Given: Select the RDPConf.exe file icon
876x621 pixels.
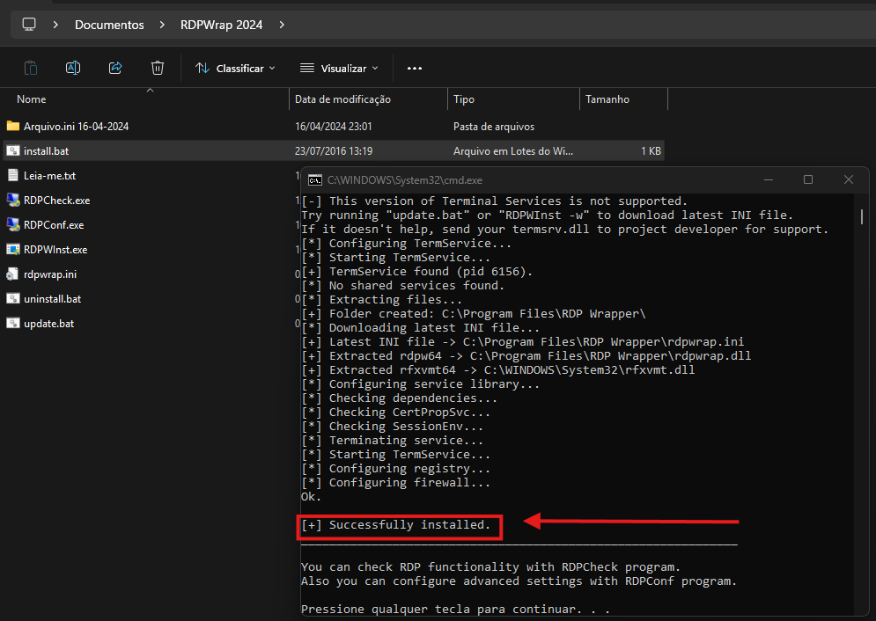Looking at the screenshot, I should click(13, 225).
